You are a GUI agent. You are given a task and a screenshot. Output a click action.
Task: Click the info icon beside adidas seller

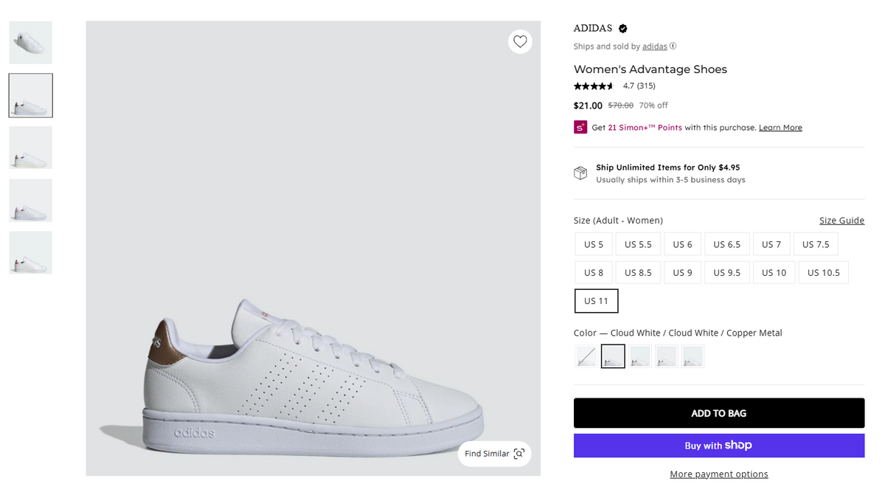(x=673, y=46)
